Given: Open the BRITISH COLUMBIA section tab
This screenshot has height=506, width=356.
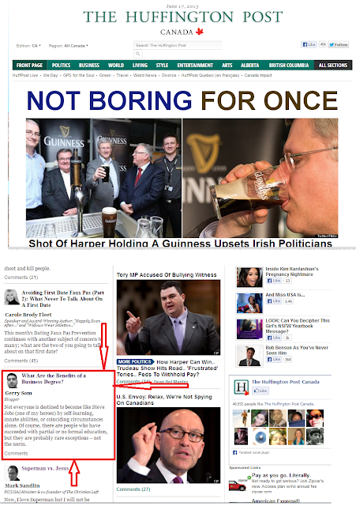Looking at the screenshot, I should pos(289,65).
